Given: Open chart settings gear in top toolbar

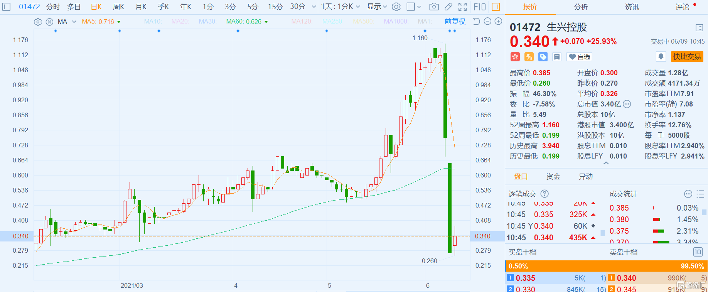Looking at the screenshot, I should 396,7.
